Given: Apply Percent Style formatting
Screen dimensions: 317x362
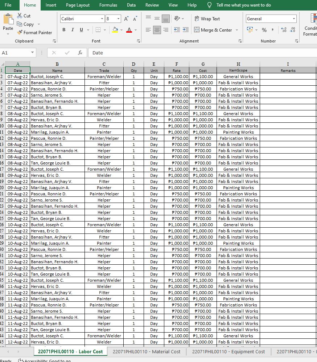Looking at the screenshot, I should click(264, 30).
